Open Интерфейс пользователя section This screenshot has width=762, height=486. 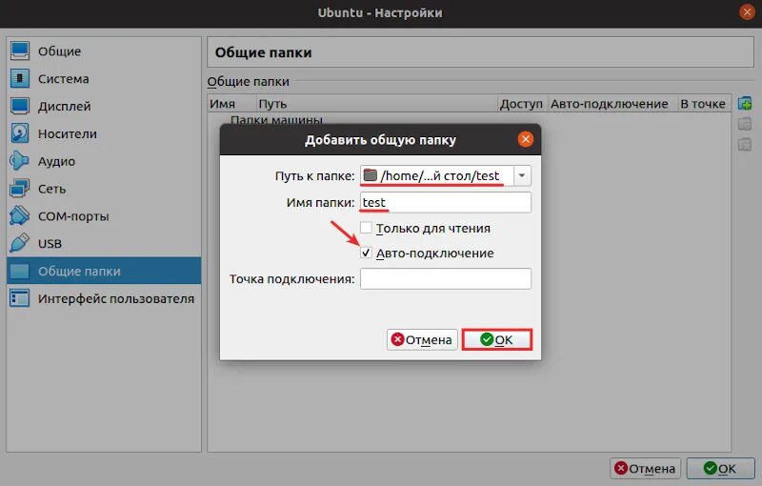point(104,298)
